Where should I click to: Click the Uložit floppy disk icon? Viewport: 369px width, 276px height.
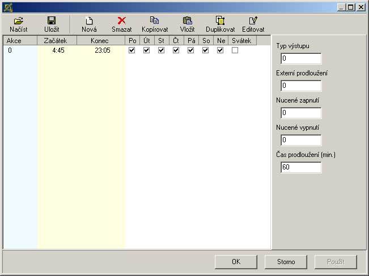click(x=52, y=21)
